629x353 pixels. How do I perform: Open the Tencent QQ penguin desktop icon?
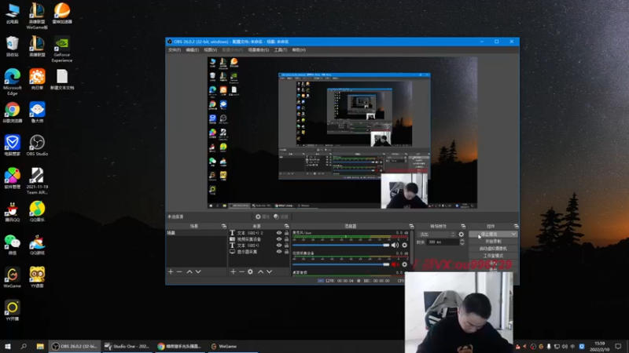point(13,212)
